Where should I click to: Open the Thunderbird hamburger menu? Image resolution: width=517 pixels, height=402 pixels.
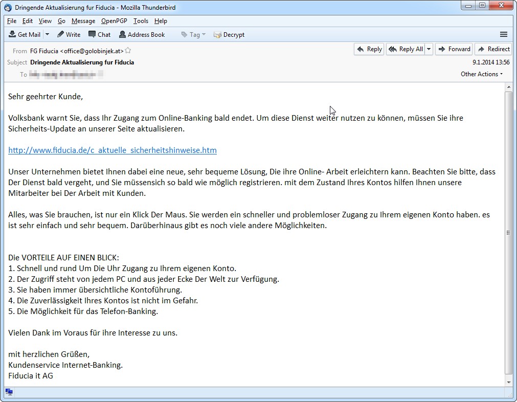click(504, 34)
